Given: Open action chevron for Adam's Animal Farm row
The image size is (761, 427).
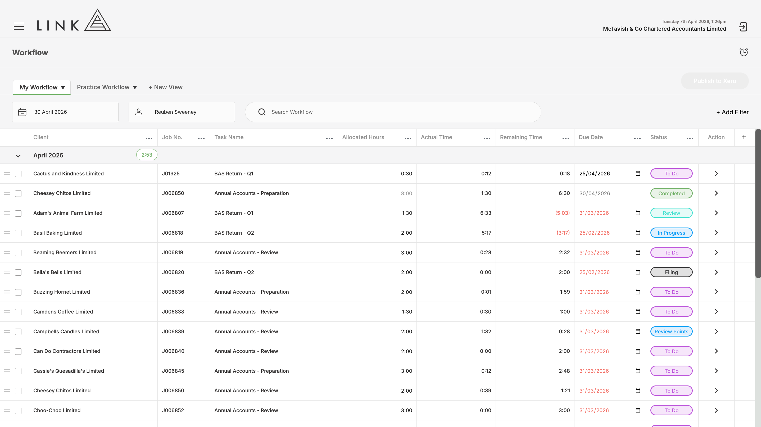Looking at the screenshot, I should pos(716,213).
